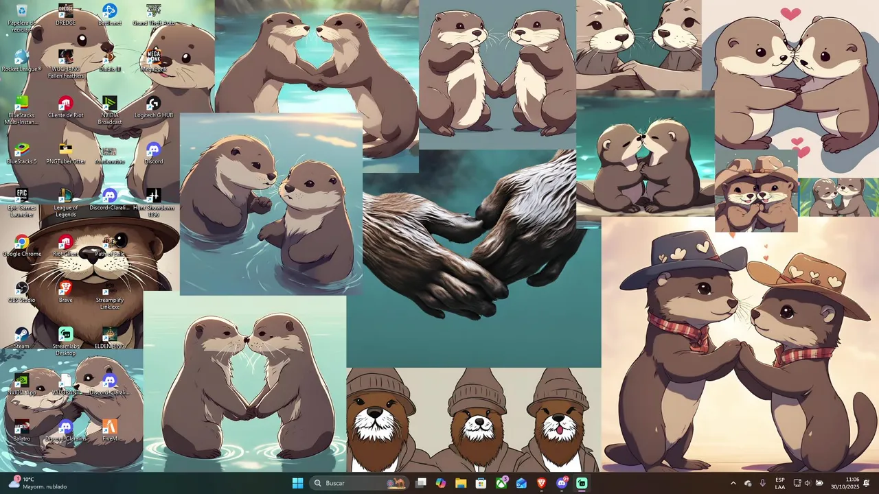
Task: Select the BlueStacks 5 desktop shortcut
Action: point(22,153)
